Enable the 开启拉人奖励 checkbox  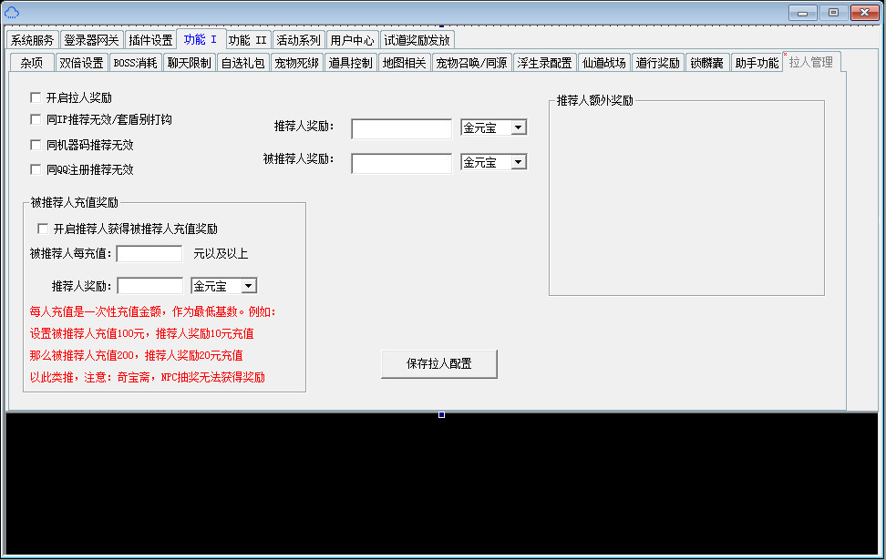36,97
